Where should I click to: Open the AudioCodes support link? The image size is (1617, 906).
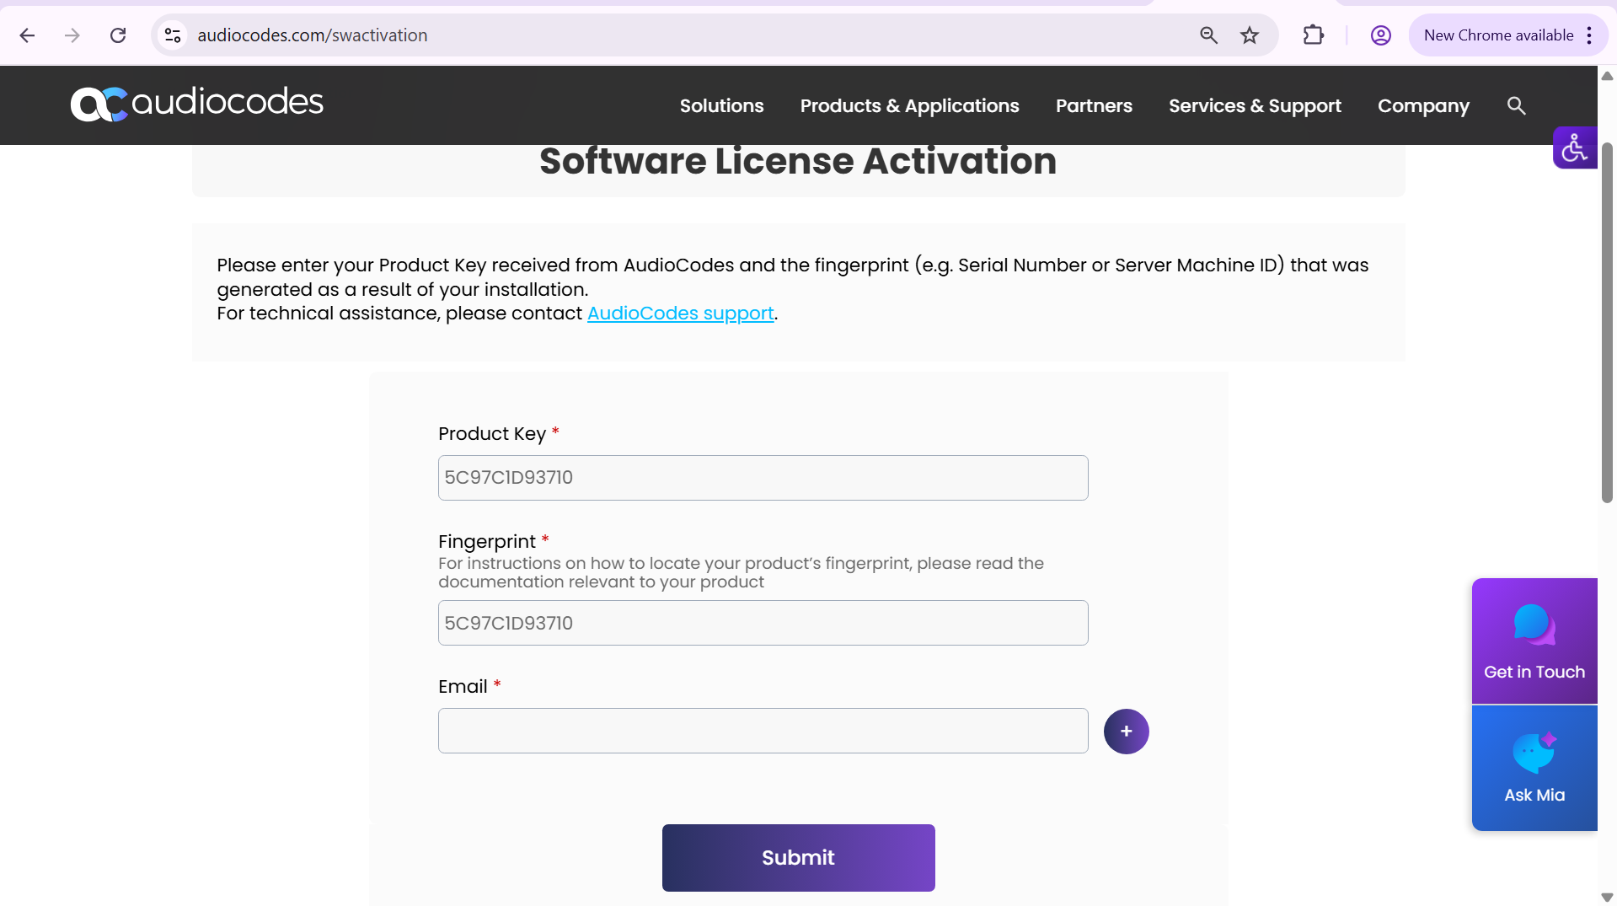pos(680,314)
